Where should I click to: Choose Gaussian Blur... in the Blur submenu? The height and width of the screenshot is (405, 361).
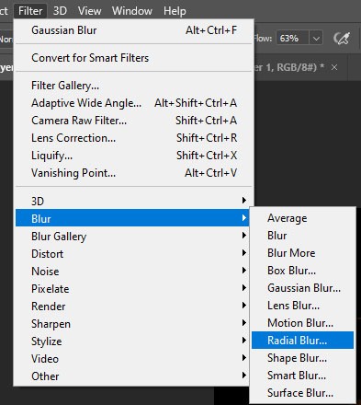point(302,288)
